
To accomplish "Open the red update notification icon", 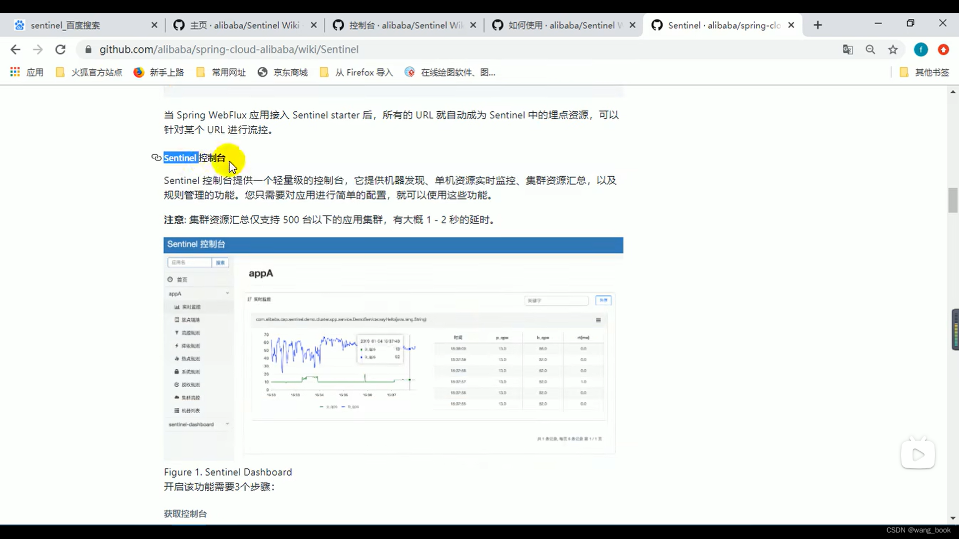I will (x=944, y=49).
